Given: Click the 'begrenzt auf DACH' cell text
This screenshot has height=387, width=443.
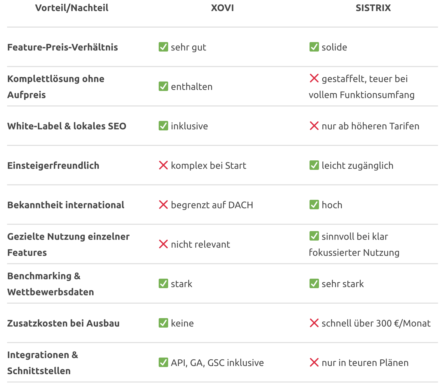Looking at the screenshot, I should point(212,205).
